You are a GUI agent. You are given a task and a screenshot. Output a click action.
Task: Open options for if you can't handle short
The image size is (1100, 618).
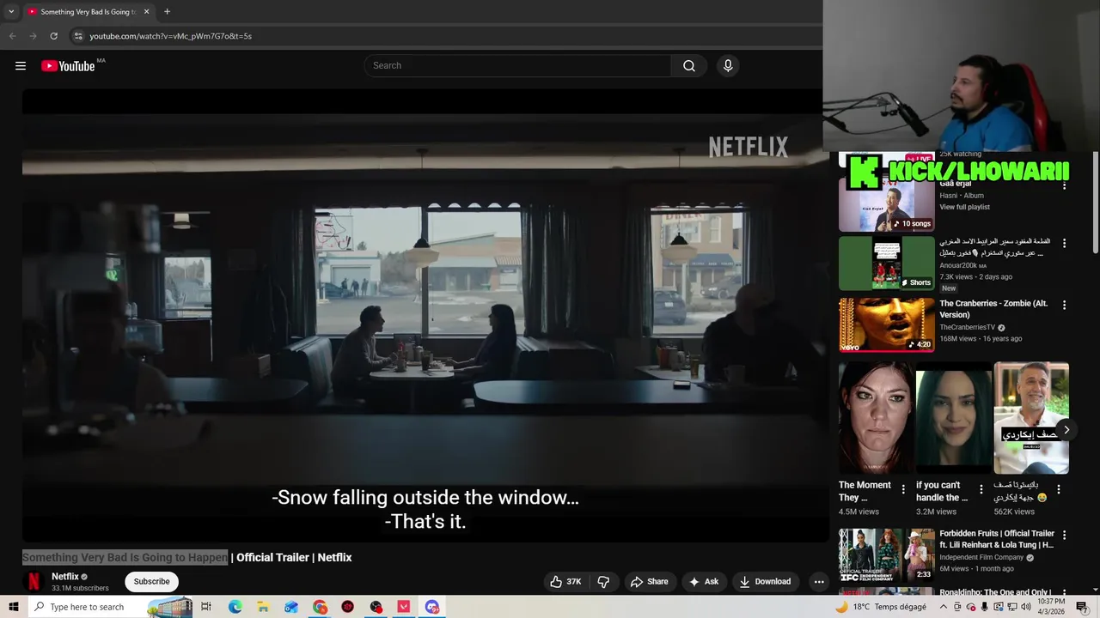point(981,489)
